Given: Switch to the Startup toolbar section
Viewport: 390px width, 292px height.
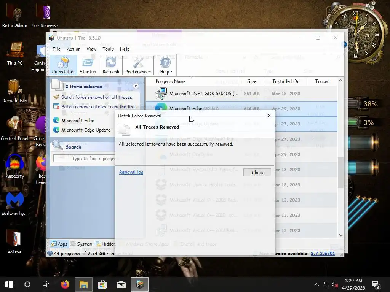Looking at the screenshot, I should (88, 65).
